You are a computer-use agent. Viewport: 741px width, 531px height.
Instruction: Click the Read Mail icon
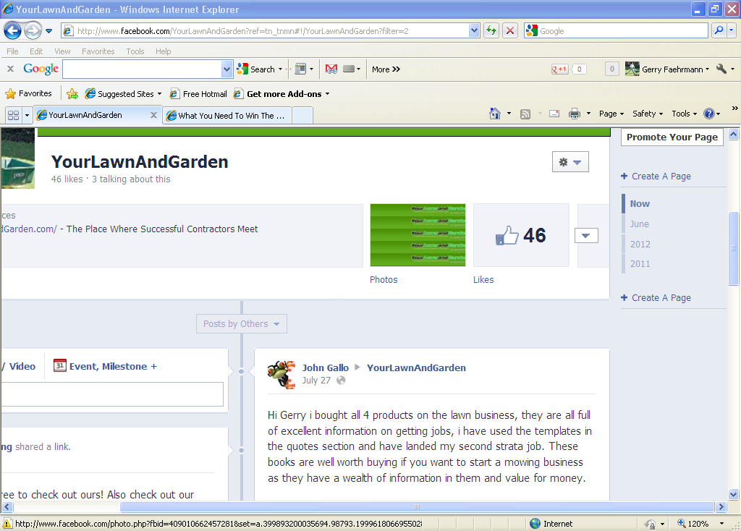pyautogui.click(x=554, y=114)
